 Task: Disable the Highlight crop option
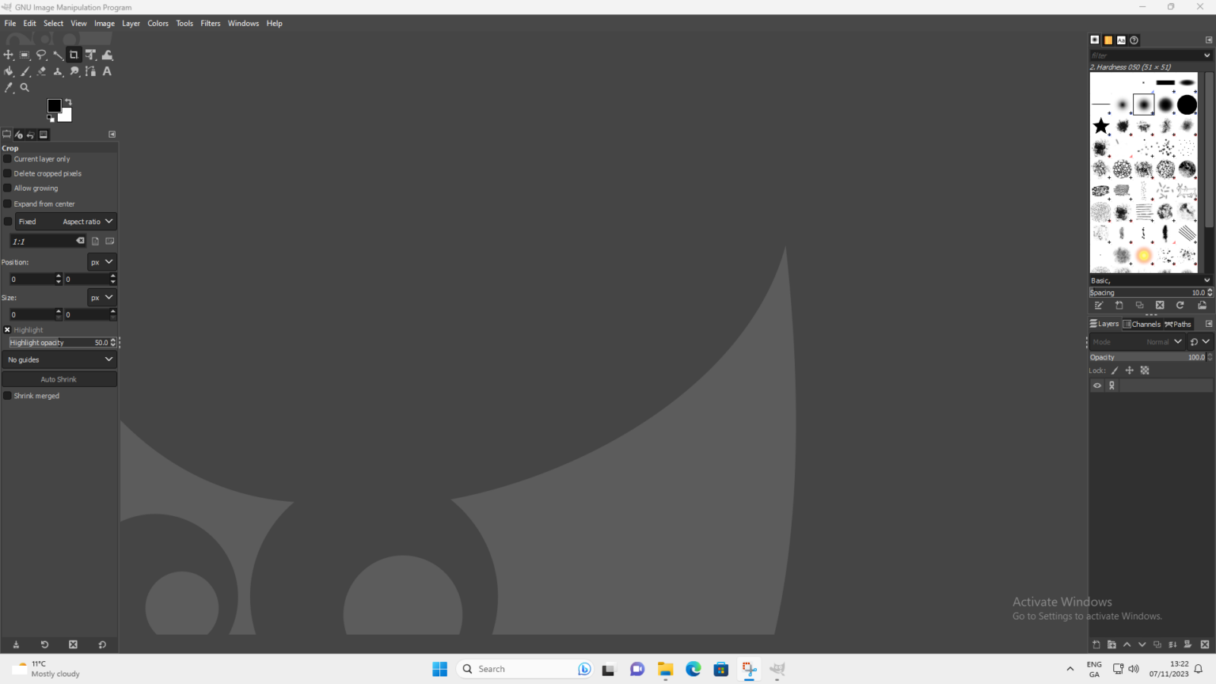pos(7,330)
